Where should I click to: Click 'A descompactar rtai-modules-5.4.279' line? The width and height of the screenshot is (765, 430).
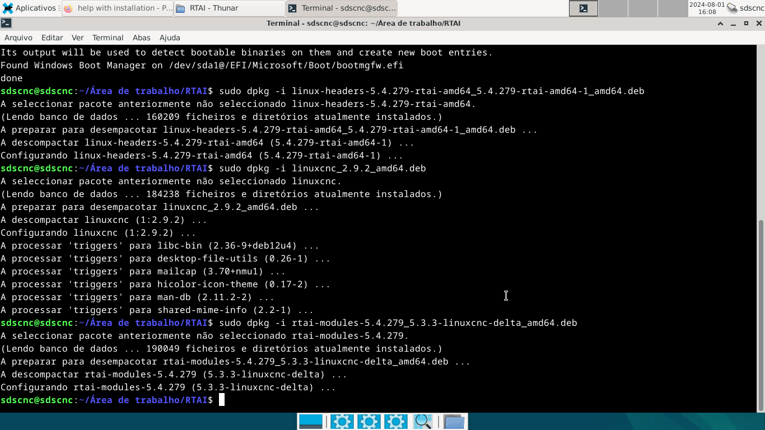coord(174,375)
